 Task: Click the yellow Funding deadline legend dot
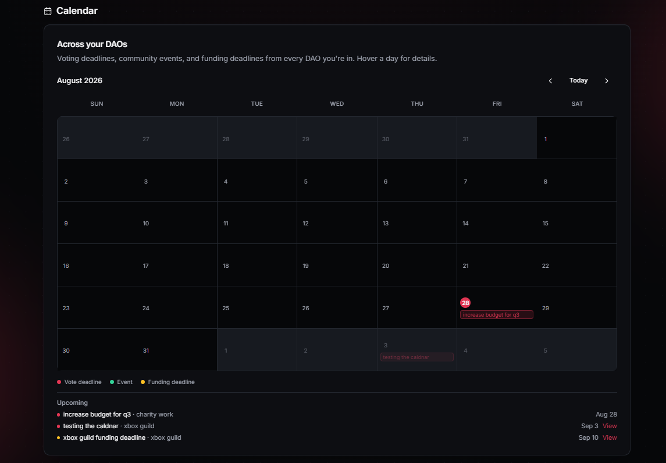pyautogui.click(x=143, y=382)
